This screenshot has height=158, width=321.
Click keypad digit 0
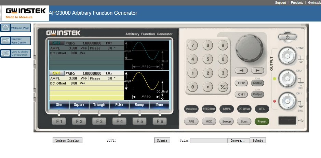193,87
